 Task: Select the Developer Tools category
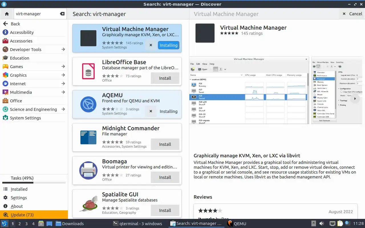[x=34, y=50]
